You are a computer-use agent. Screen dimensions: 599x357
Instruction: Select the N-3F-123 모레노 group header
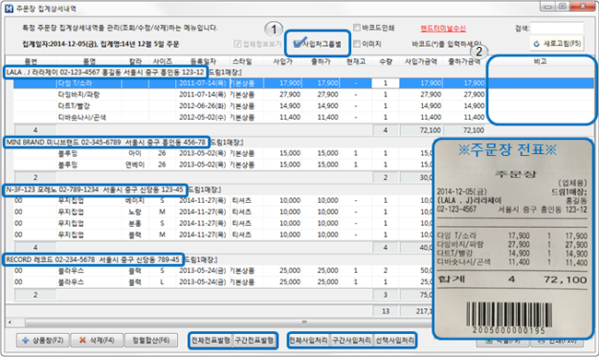point(95,190)
